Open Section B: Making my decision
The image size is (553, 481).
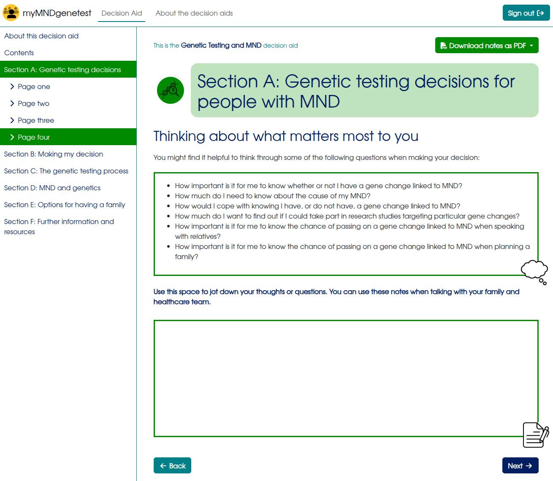tap(54, 154)
